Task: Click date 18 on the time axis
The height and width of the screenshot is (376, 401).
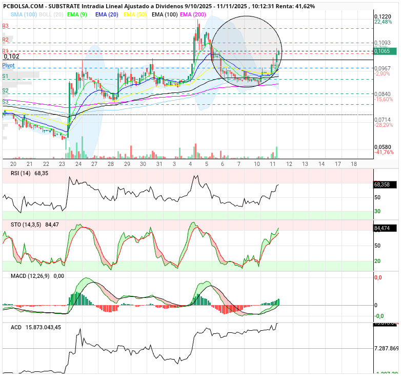Action: click(354, 164)
